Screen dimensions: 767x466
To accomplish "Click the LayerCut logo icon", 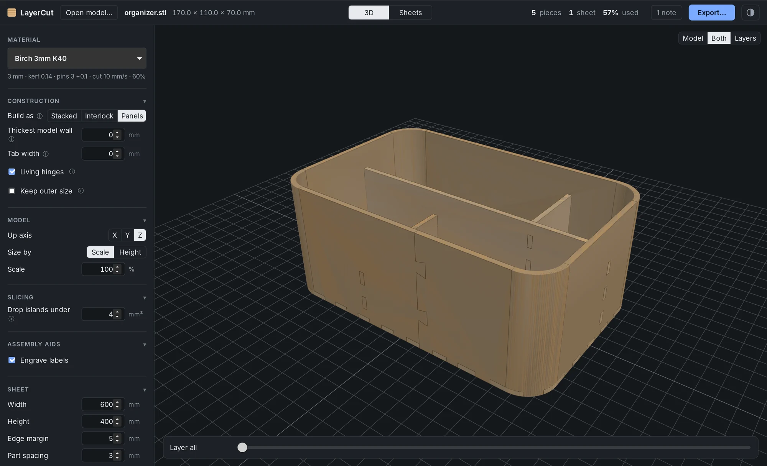I will point(12,13).
